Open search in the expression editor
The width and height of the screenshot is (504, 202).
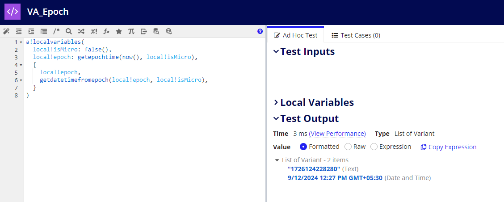point(69,31)
